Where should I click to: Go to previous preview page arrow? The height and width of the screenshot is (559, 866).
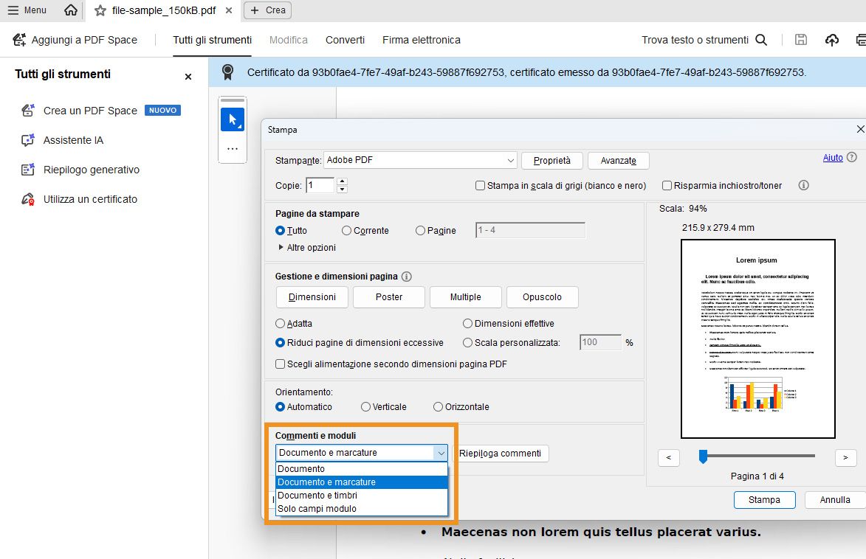669,457
